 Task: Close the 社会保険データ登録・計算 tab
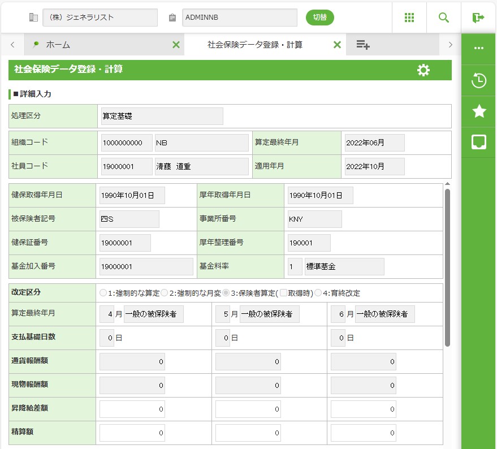337,45
